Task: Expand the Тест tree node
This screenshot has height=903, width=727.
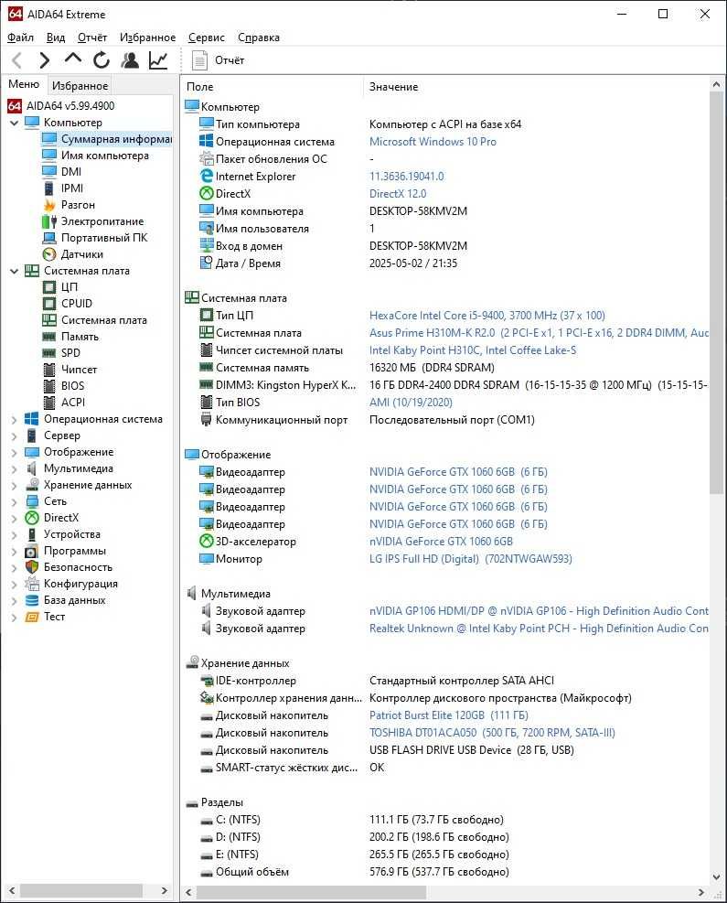Action: 15,617
